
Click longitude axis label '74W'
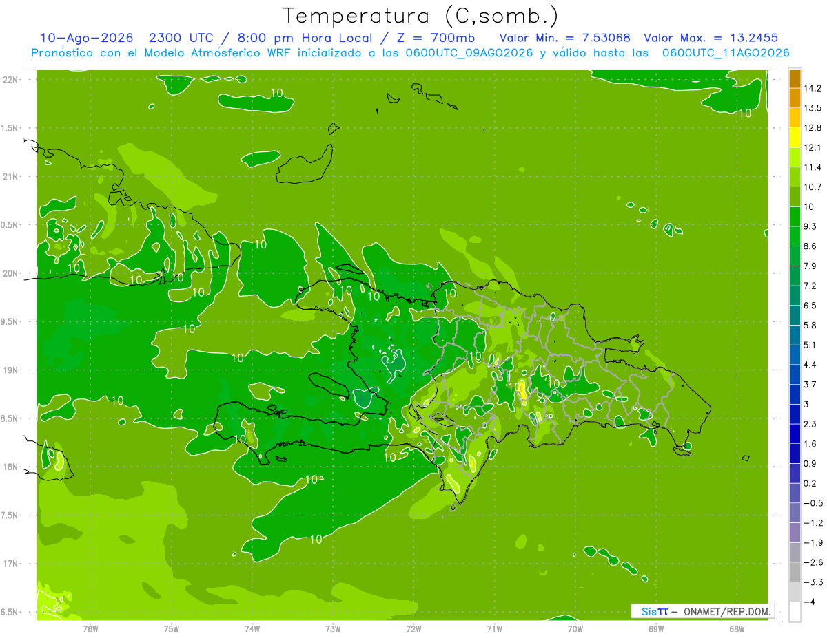click(252, 628)
